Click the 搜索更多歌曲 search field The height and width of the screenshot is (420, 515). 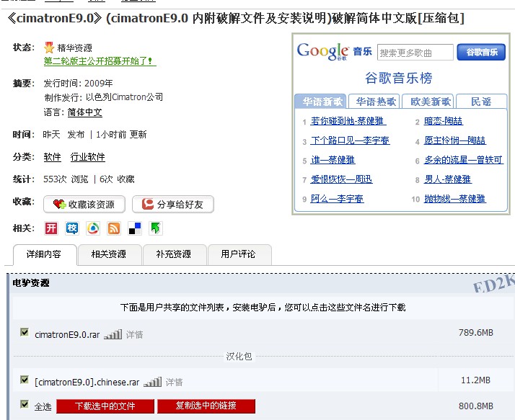(x=415, y=53)
